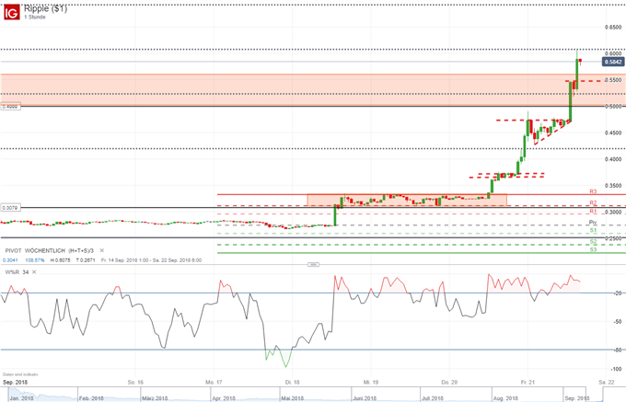
Task: Click the 108.57% change value
Action: point(35,260)
